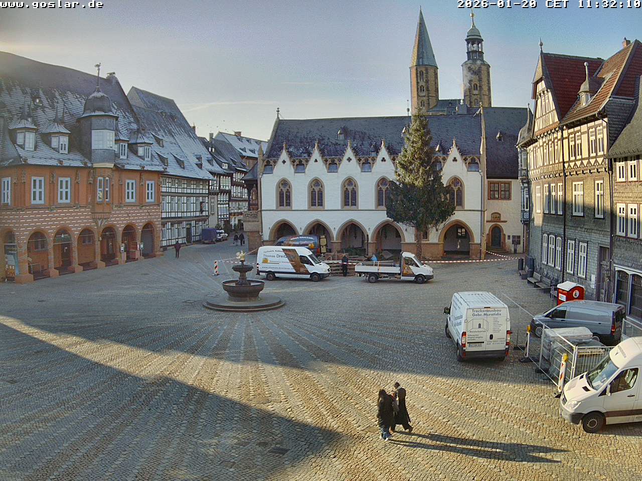Click the red-white striped barrier post near the fountain
The width and height of the screenshot is (642, 481).
[216, 268]
